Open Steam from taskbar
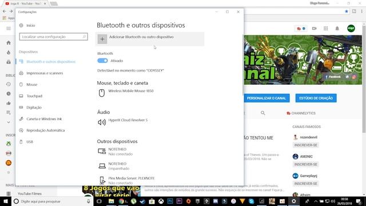This screenshot has height=206, width=366. tap(142, 201)
